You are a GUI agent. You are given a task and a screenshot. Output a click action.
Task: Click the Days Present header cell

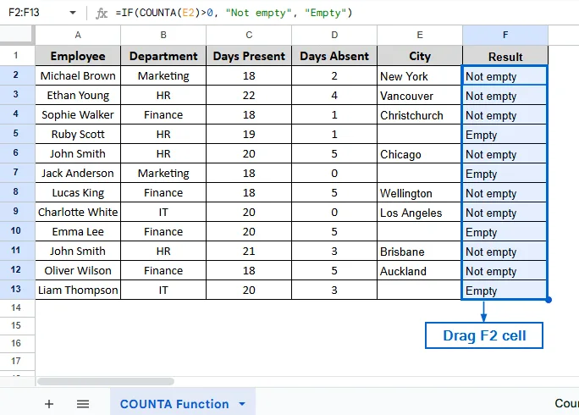pos(249,56)
